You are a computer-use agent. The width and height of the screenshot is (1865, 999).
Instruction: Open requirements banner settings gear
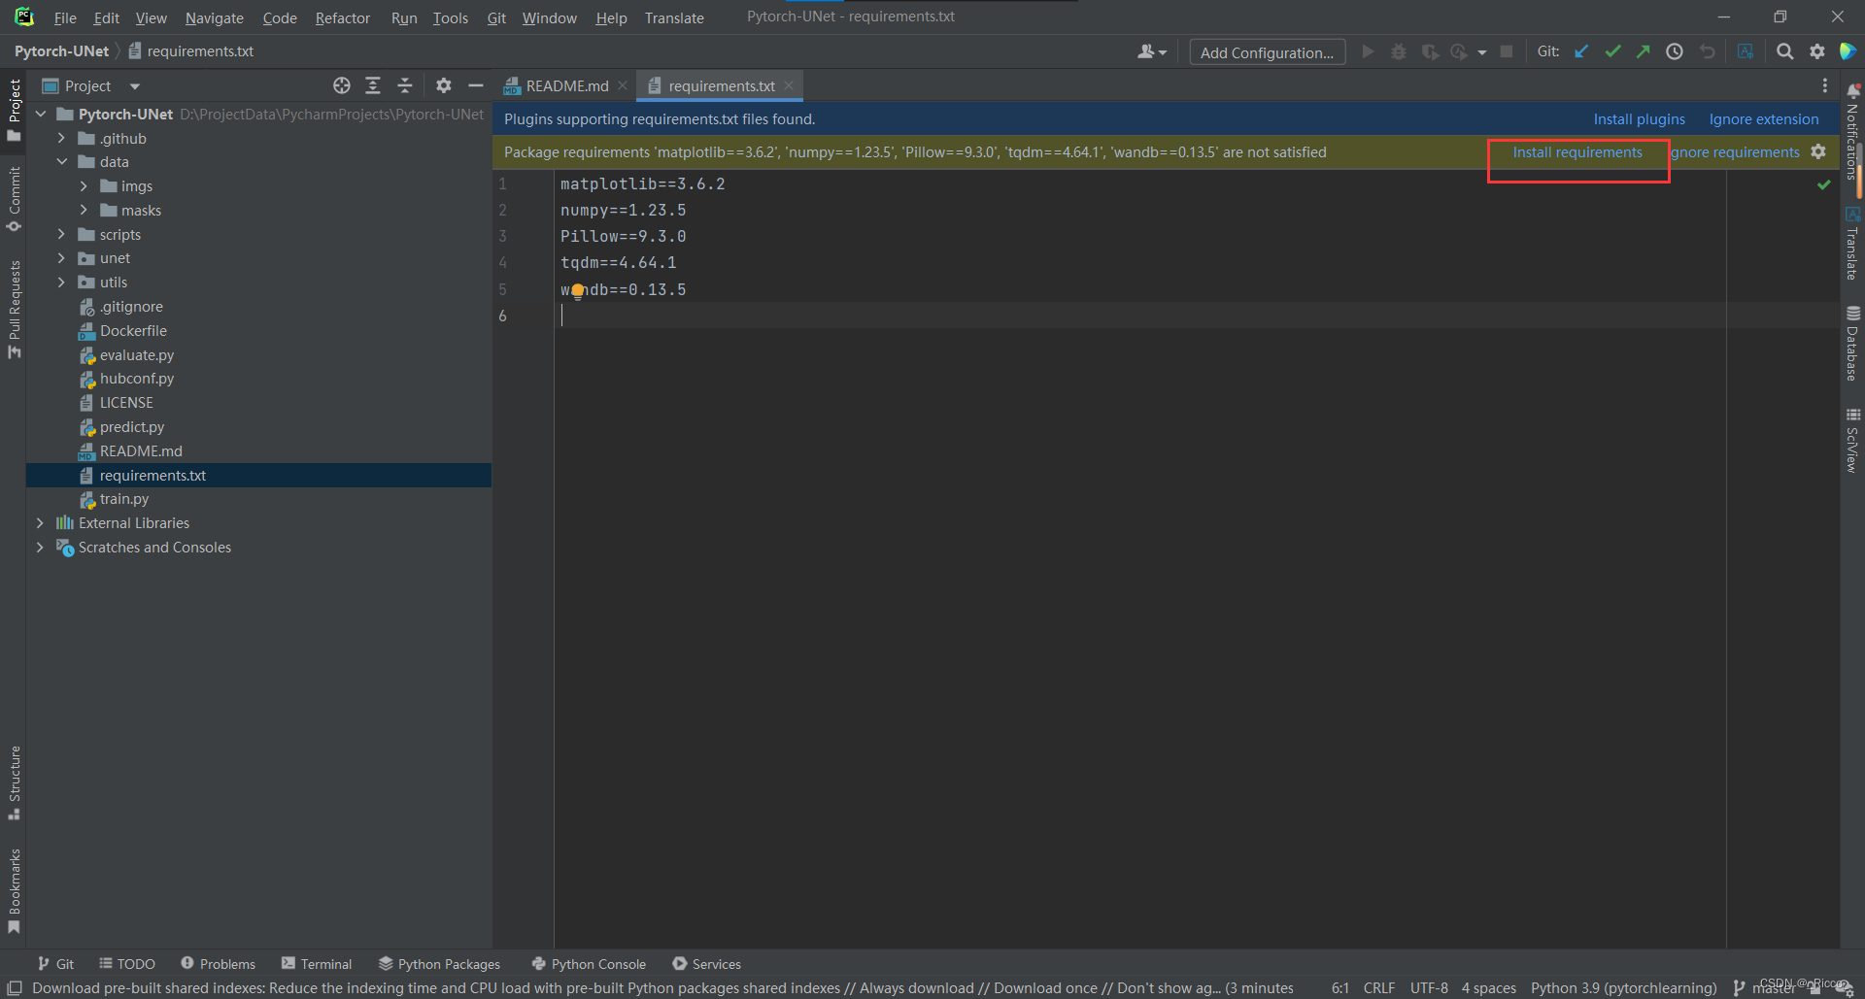(x=1818, y=151)
